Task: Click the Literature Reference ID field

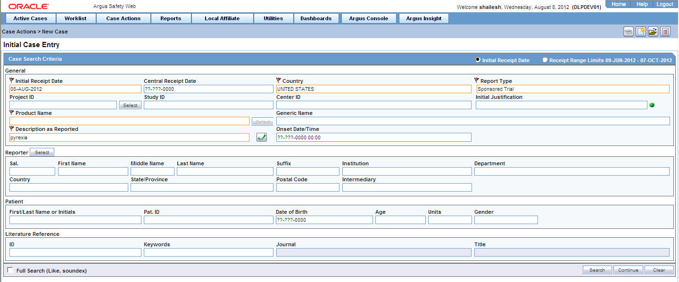Action: [x=75, y=252]
